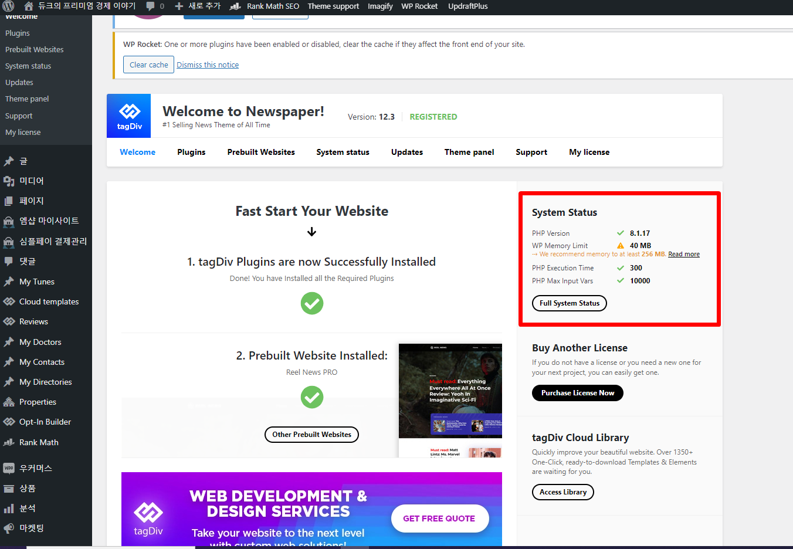
Task: Open the comments bubble icon in the admin bar
Action: (151, 6)
